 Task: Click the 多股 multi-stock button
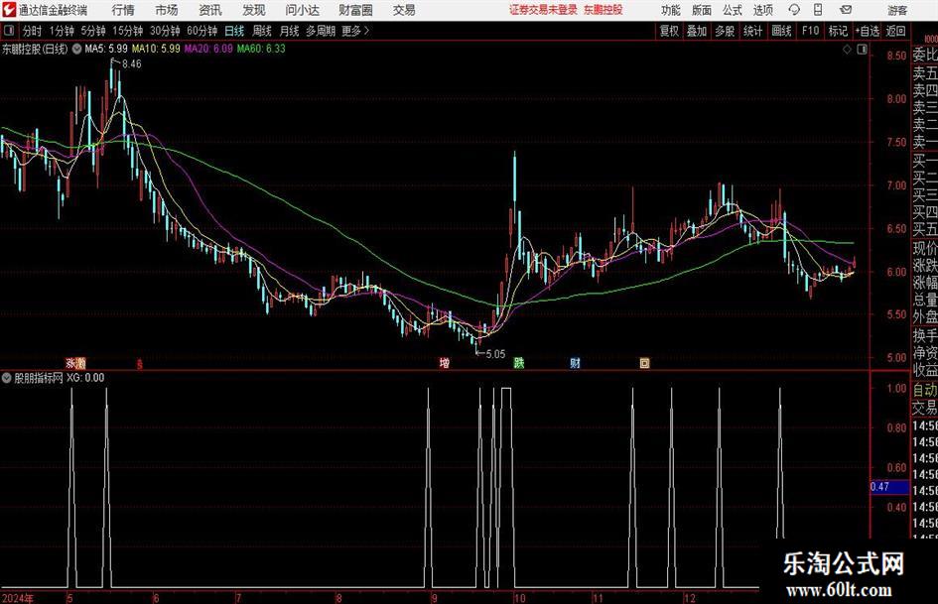[x=725, y=31]
